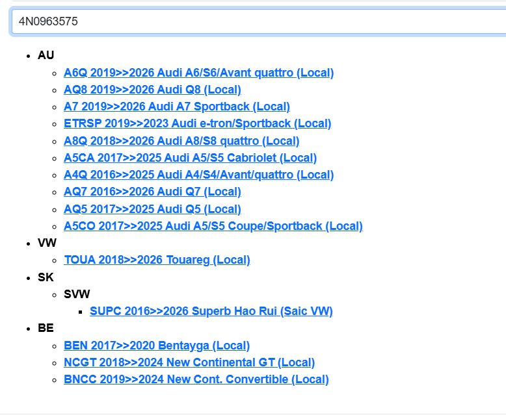Select the A7 Audi A7 Sportback link

[x=176, y=107]
